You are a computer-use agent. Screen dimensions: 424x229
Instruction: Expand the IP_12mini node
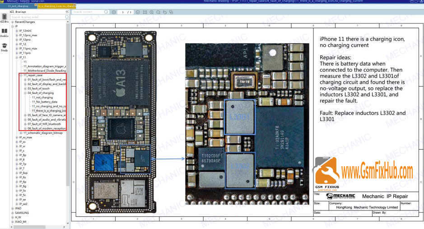tap(17, 31)
